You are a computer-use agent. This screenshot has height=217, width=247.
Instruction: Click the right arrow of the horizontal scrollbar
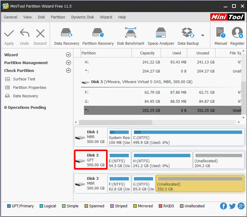[239, 122]
